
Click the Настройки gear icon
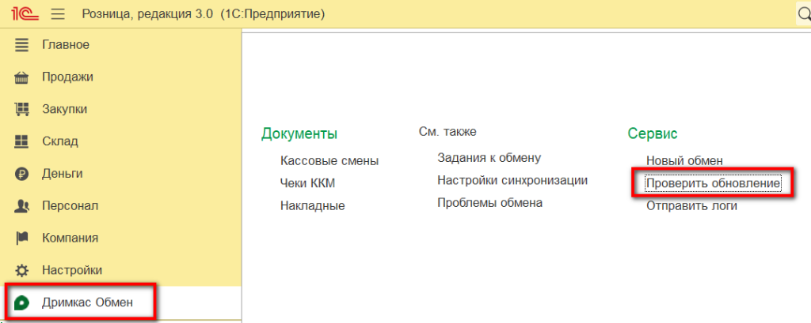pos(22,270)
